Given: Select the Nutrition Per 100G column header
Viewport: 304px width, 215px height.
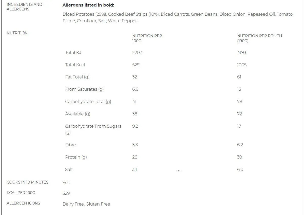Looking at the screenshot, I should pos(147,38).
